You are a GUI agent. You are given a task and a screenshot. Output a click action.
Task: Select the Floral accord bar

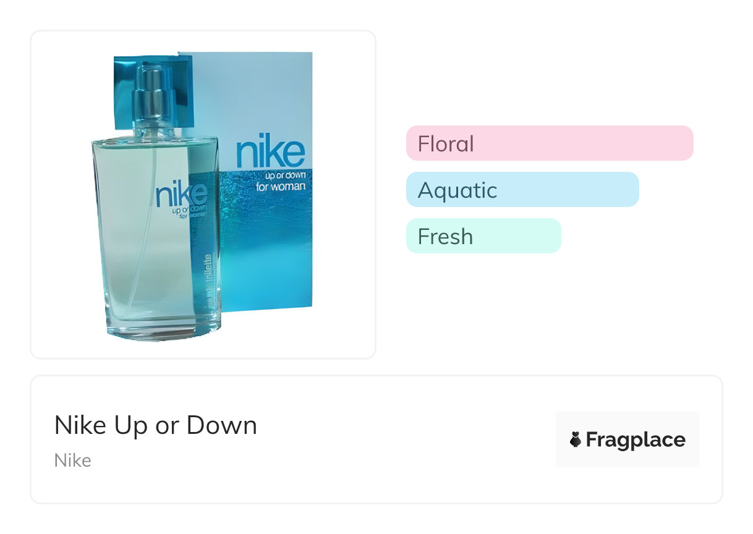point(550,143)
